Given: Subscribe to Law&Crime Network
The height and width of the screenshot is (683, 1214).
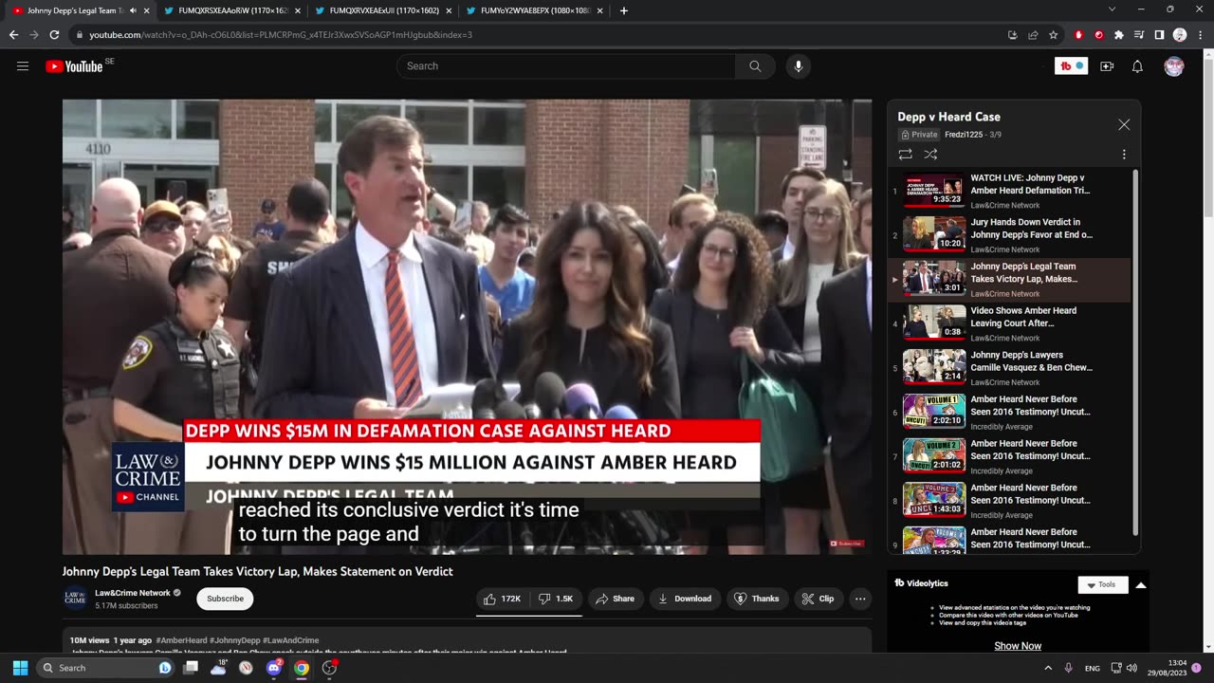Looking at the screenshot, I should 225,599.
